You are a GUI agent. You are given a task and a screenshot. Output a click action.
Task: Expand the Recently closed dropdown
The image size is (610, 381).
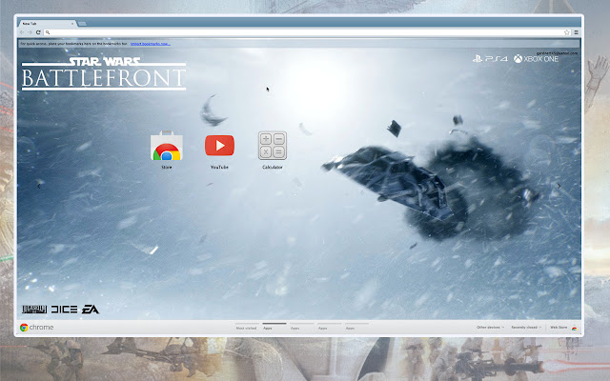(x=526, y=328)
